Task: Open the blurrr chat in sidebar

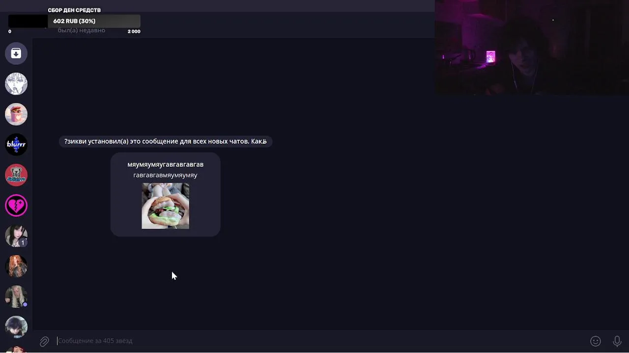Action: pos(16,145)
